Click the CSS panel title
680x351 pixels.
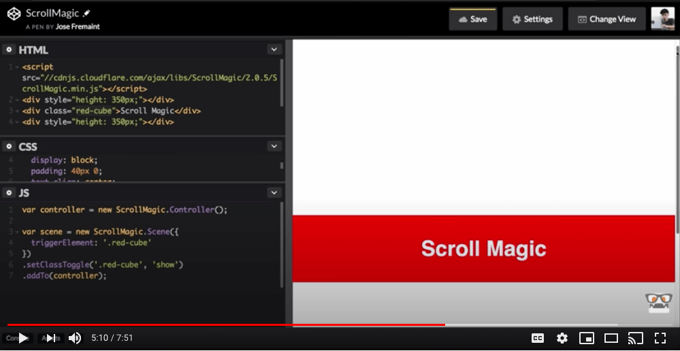point(28,147)
